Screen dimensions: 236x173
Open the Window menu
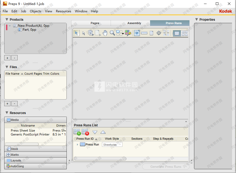tap(81, 11)
